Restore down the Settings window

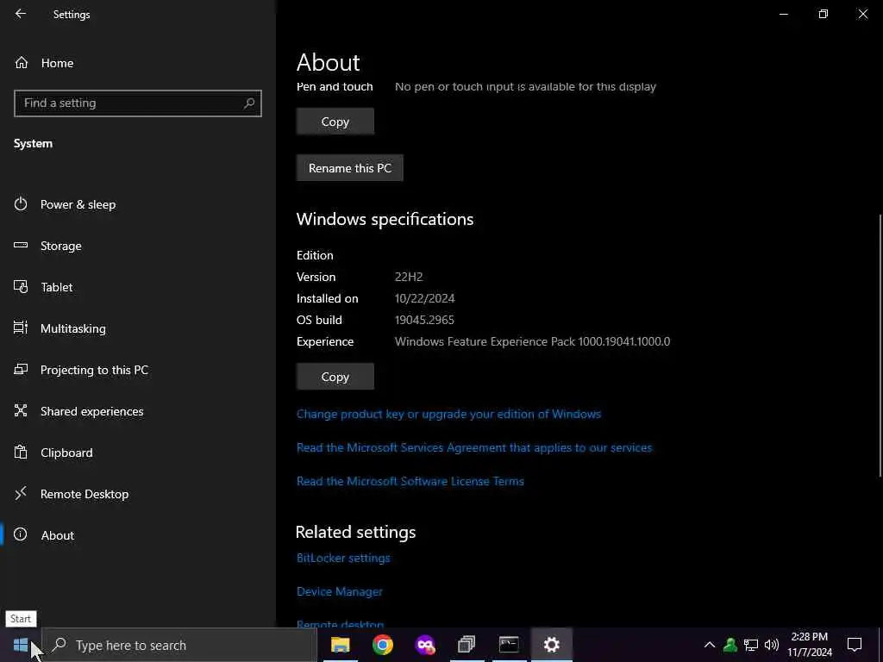click(x=824, y=14)
